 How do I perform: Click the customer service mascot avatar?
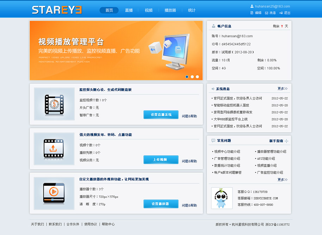(x=222, y=198)
